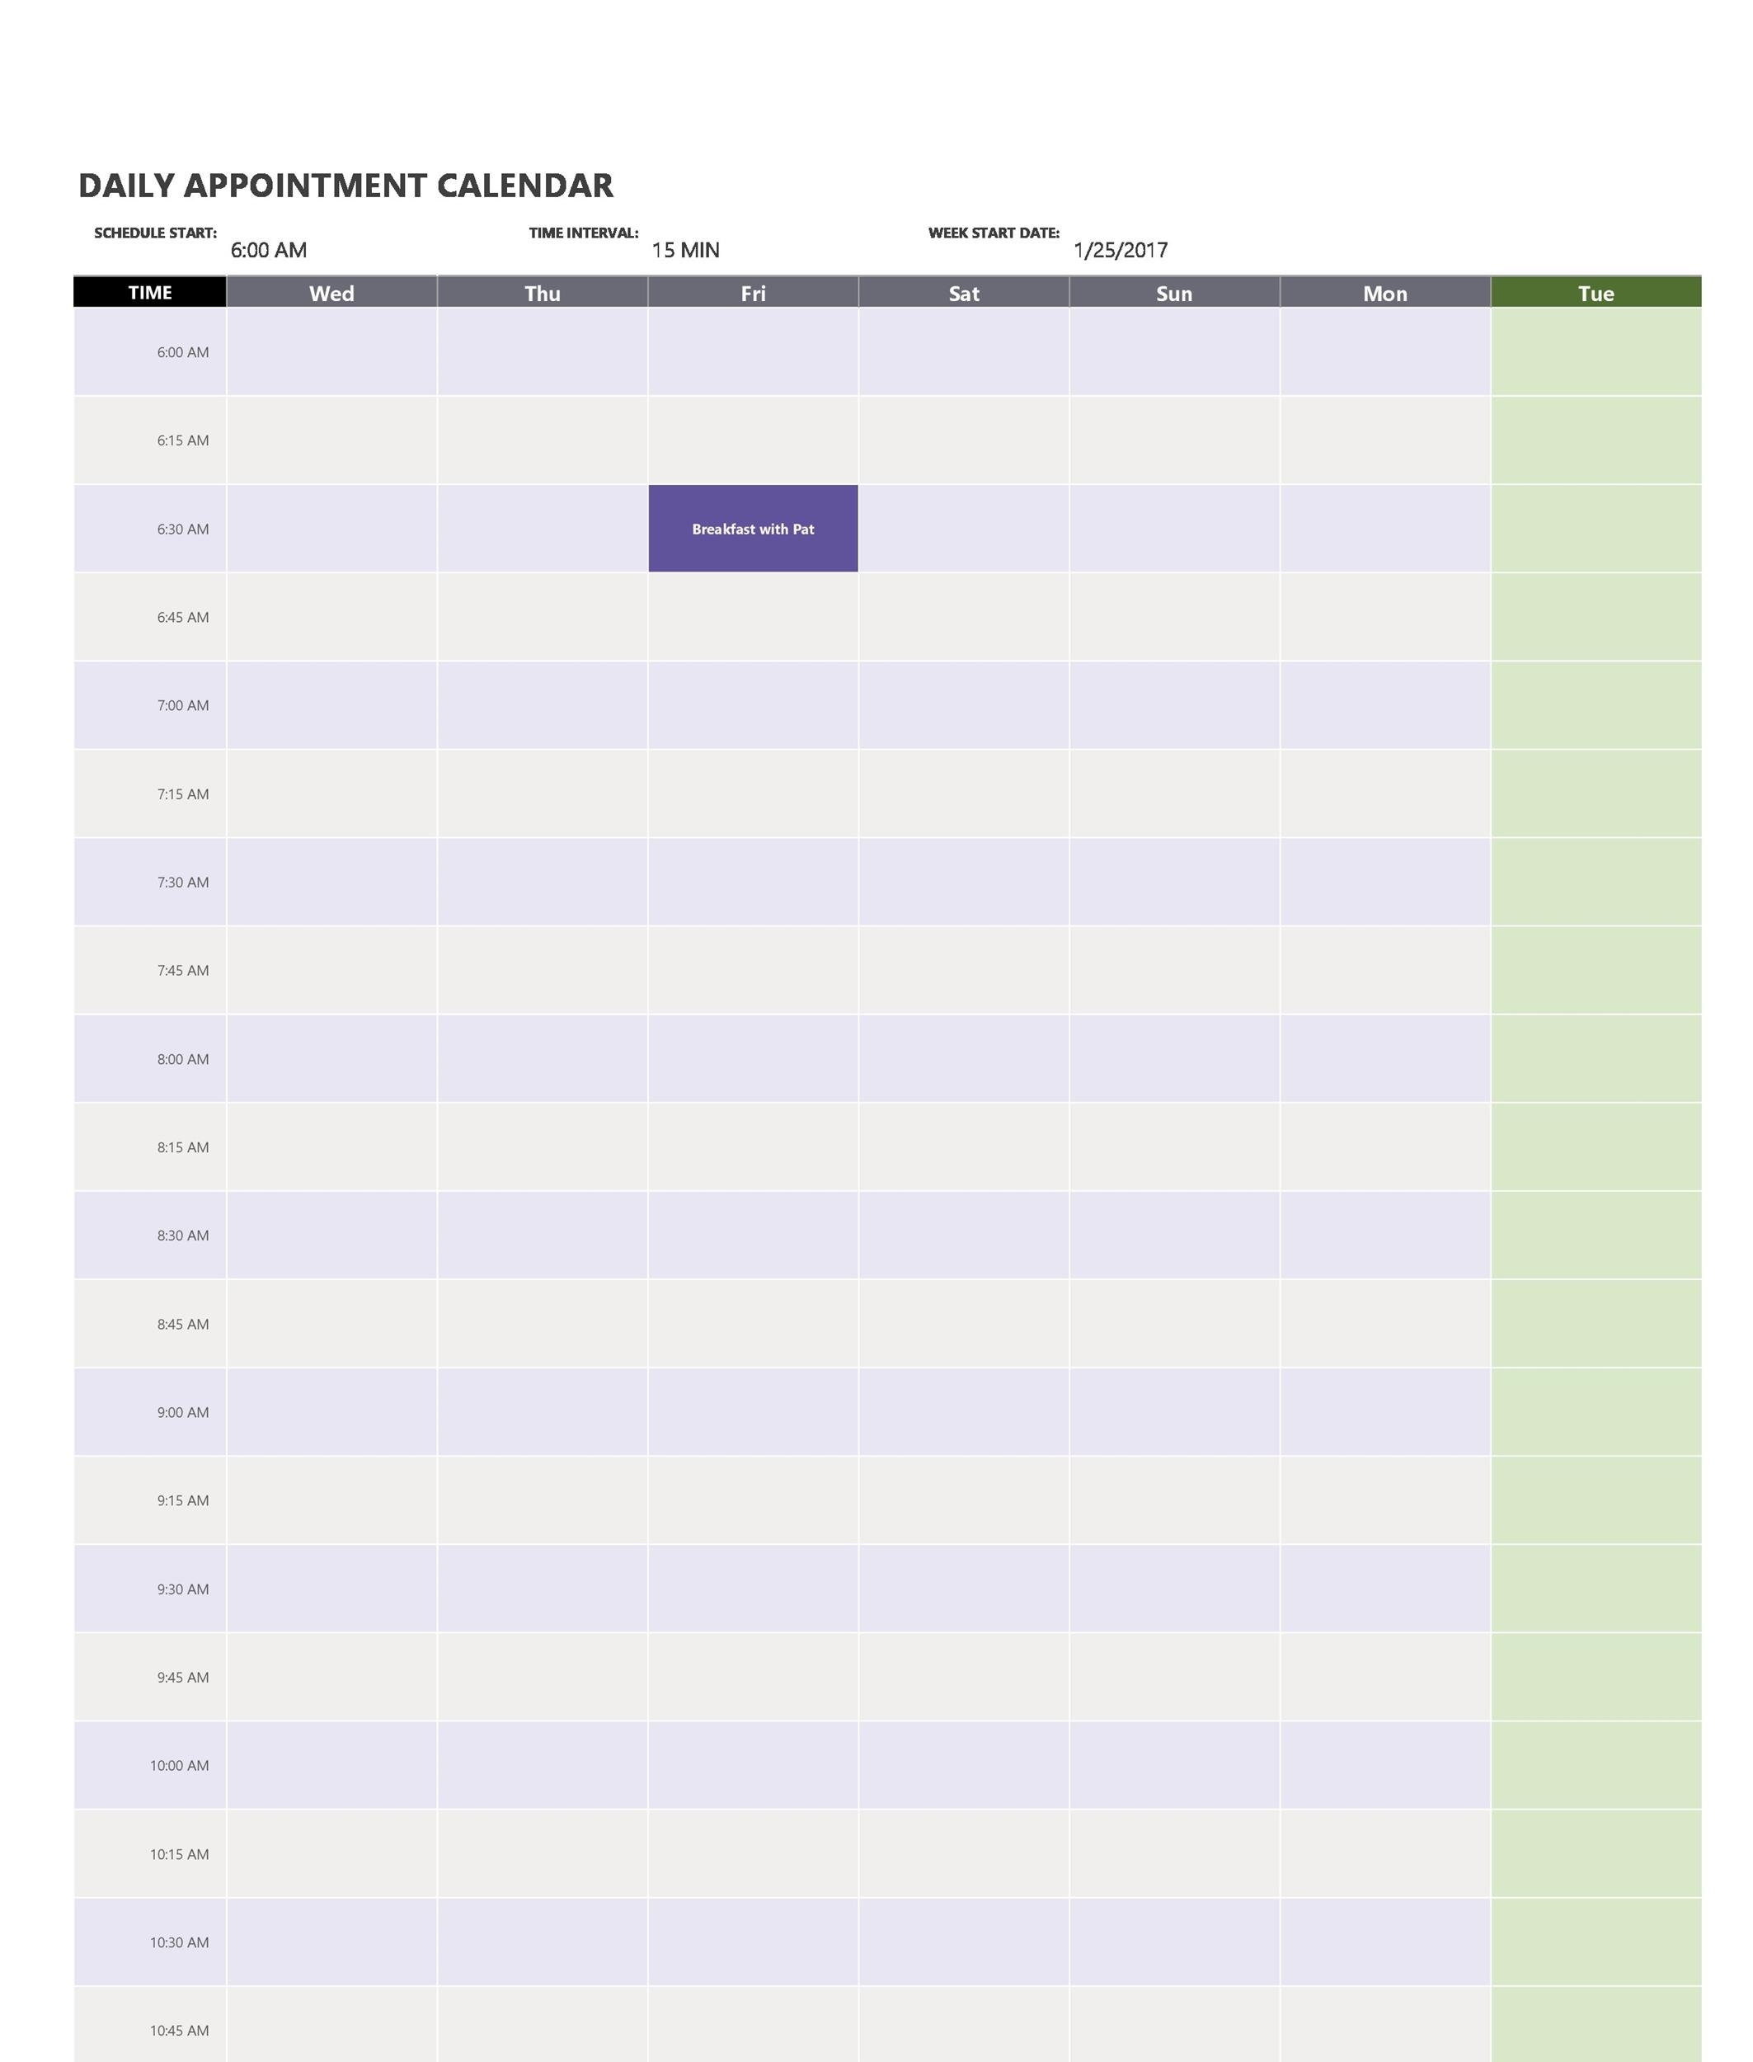Select the Tuesday column header
Viewport: 1753px width, 2062px height.
point(1596,292)
